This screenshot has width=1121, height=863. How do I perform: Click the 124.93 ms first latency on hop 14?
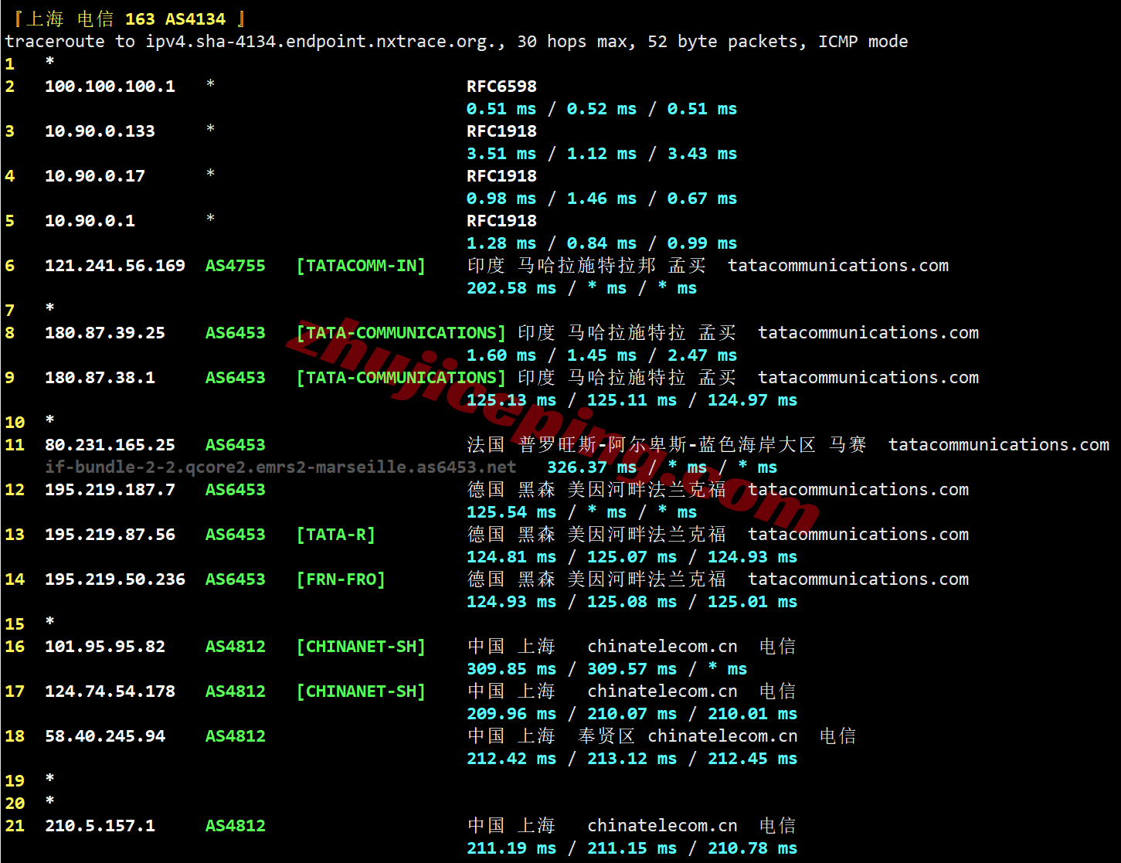(x=511, y=602)
